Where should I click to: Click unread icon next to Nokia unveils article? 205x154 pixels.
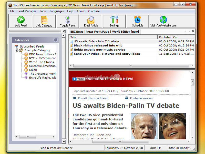[x=71, y=50]
